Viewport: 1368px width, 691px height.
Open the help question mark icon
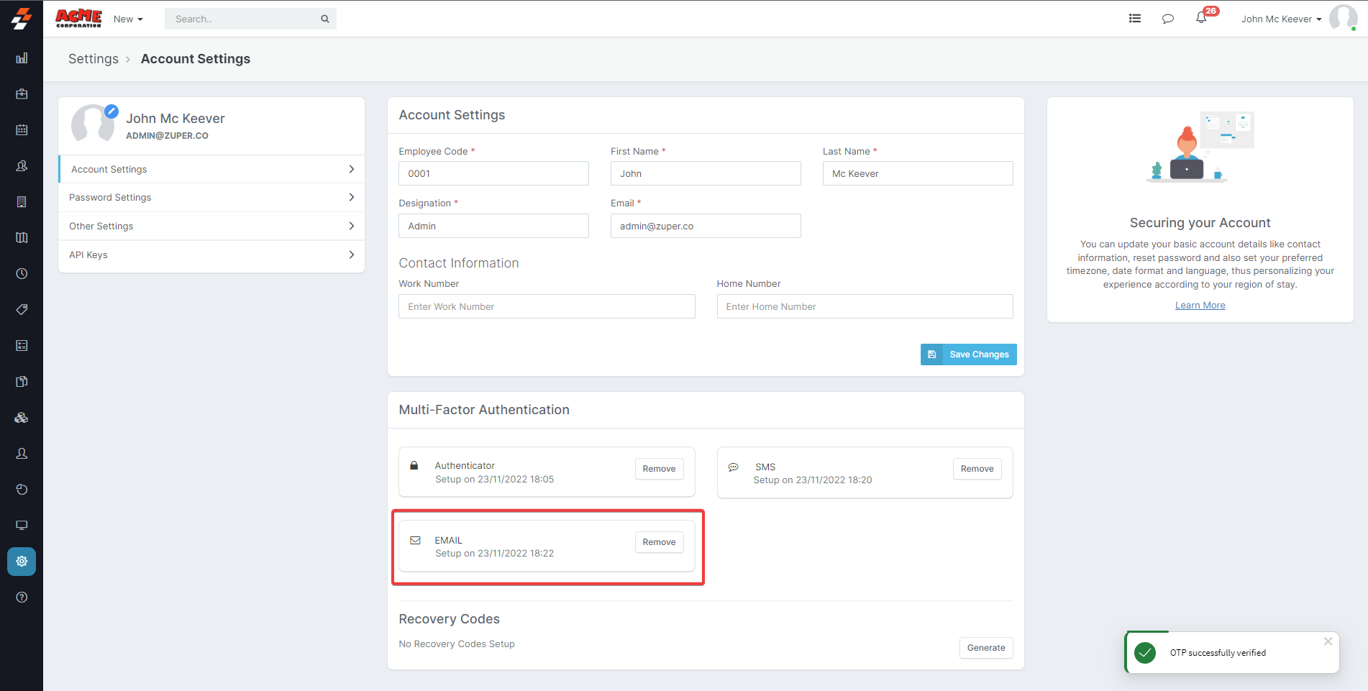pos(22,598)
